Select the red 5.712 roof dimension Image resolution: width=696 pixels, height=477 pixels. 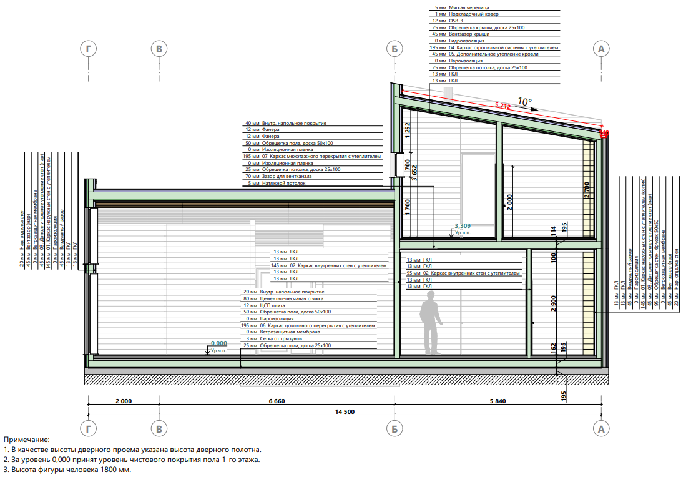tap(502, 107)
